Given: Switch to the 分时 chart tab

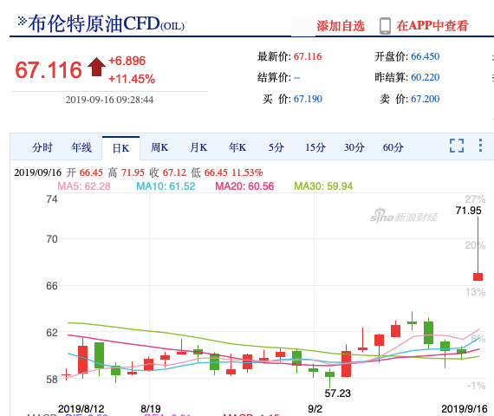Looking at the screenshot, I should coord(42,147).
